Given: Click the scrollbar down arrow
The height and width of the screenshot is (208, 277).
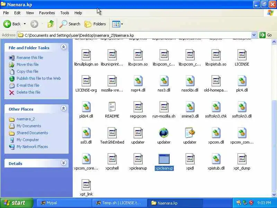Looking at the screenshot, I should tap(274, 194).
